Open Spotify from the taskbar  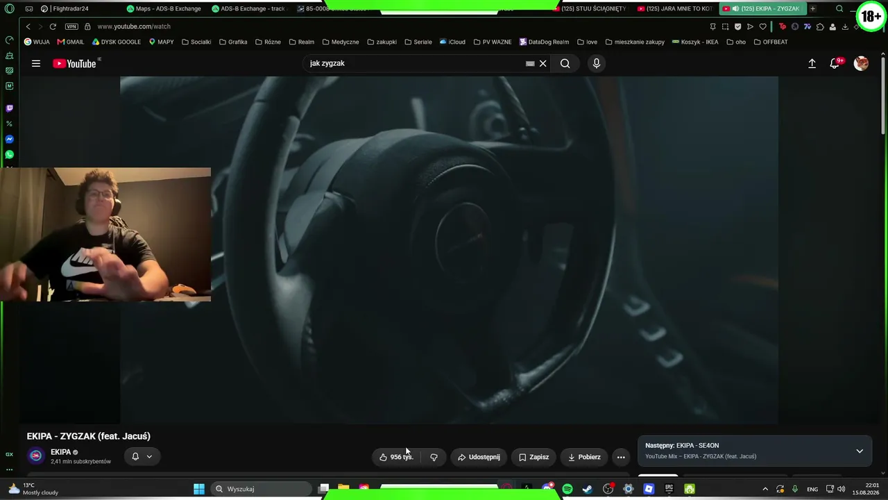tap(567, 489)
